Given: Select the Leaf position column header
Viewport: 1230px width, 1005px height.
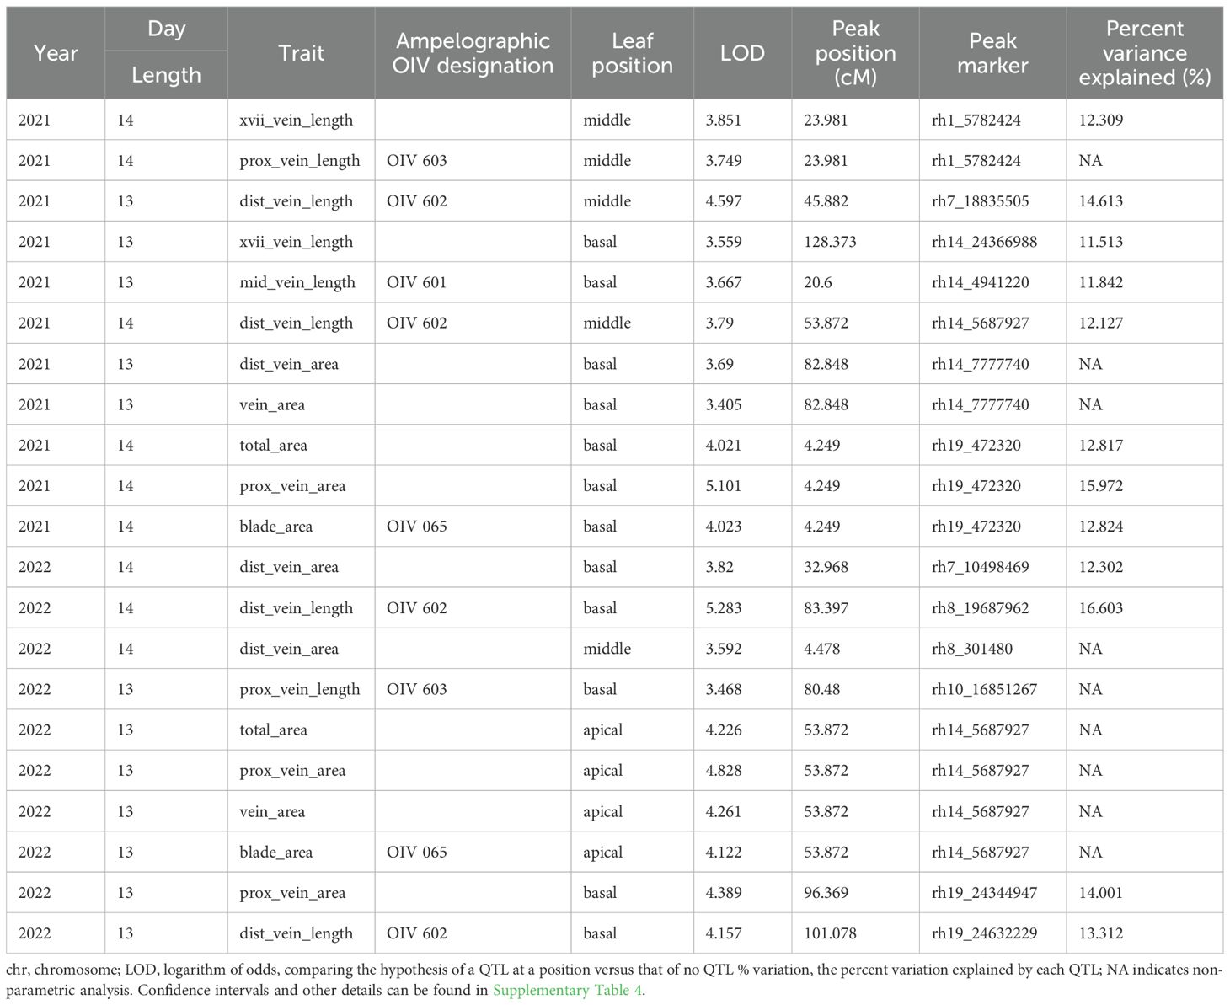Looking at the screenshot, I should coord(632,53).
